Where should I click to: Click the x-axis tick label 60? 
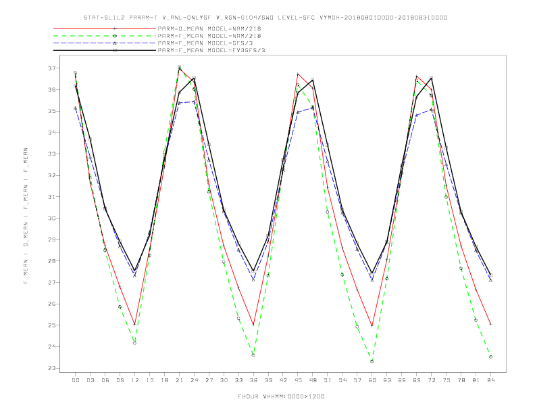coord(372,380)
